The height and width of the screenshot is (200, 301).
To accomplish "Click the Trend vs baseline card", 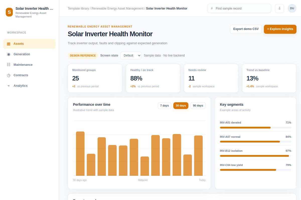I will click(269, 78).
